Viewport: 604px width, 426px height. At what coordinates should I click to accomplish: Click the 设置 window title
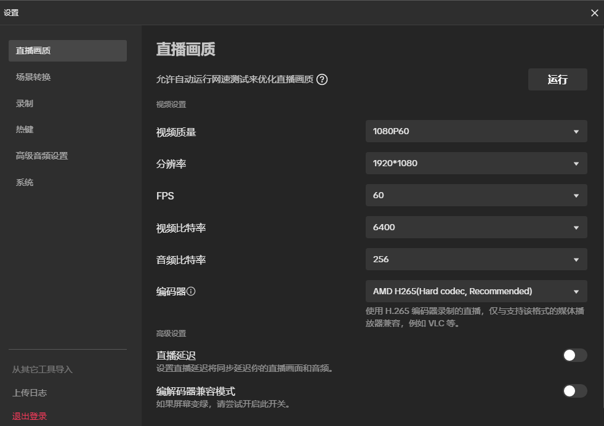click(x=11, y=13)
